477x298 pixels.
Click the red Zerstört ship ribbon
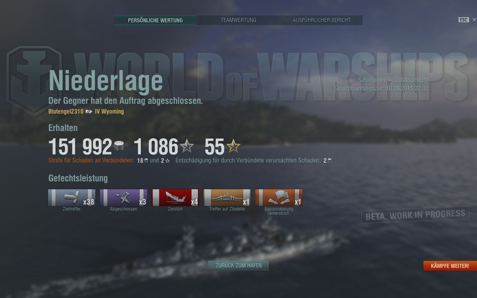175,198
